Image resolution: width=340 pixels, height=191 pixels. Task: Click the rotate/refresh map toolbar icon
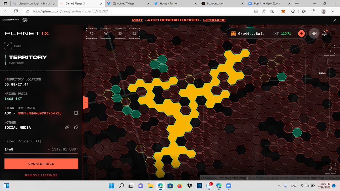pos(92,33)
